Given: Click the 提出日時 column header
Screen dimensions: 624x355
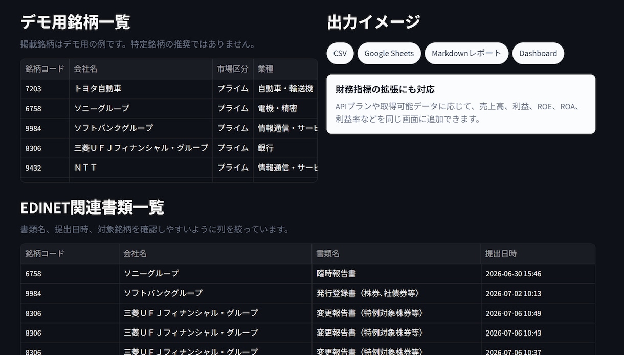Looking at the screenshot, I should (x=538, y=253).
